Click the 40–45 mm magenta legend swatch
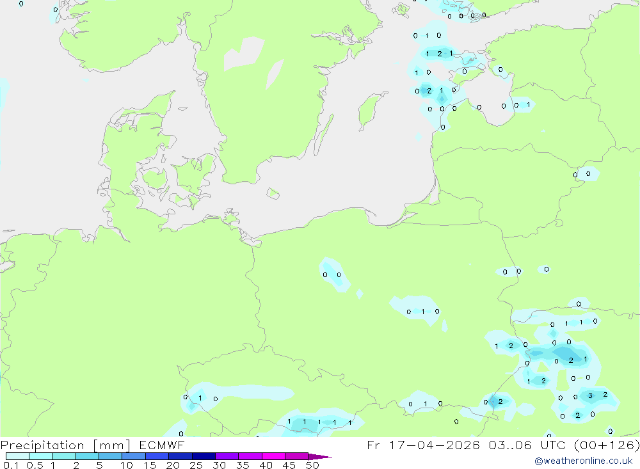 pos(273,456)
